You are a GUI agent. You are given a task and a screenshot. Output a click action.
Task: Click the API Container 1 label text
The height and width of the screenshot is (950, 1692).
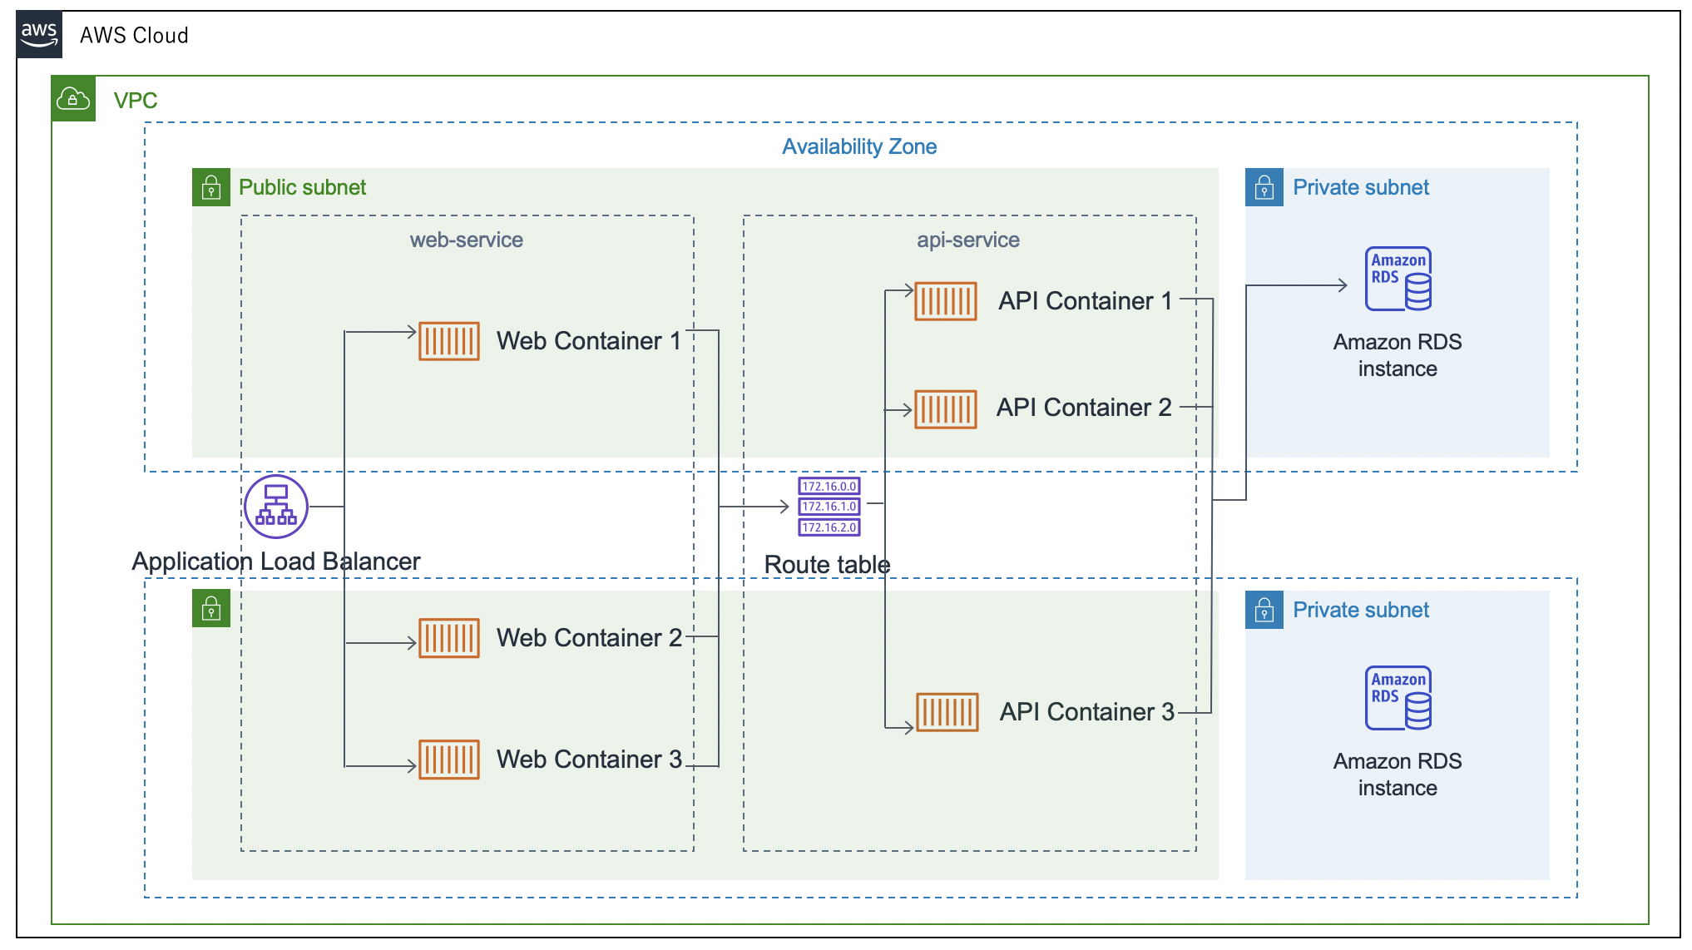pos(1085,301)
